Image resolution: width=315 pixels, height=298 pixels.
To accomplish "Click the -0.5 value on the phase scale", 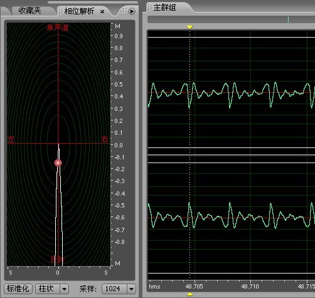I will [x=120, y=206].
